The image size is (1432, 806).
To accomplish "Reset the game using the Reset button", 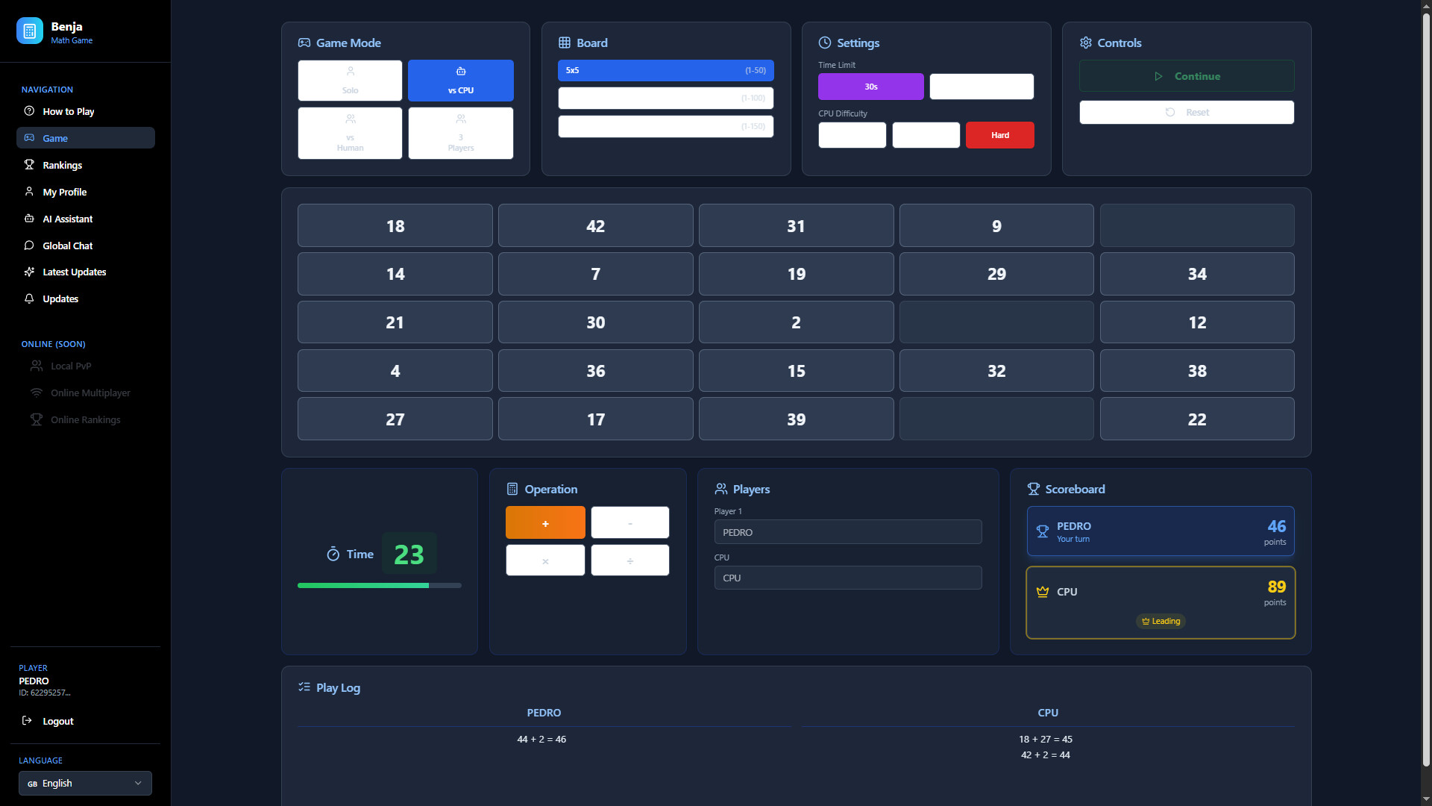I will [x=1186, y=112].
